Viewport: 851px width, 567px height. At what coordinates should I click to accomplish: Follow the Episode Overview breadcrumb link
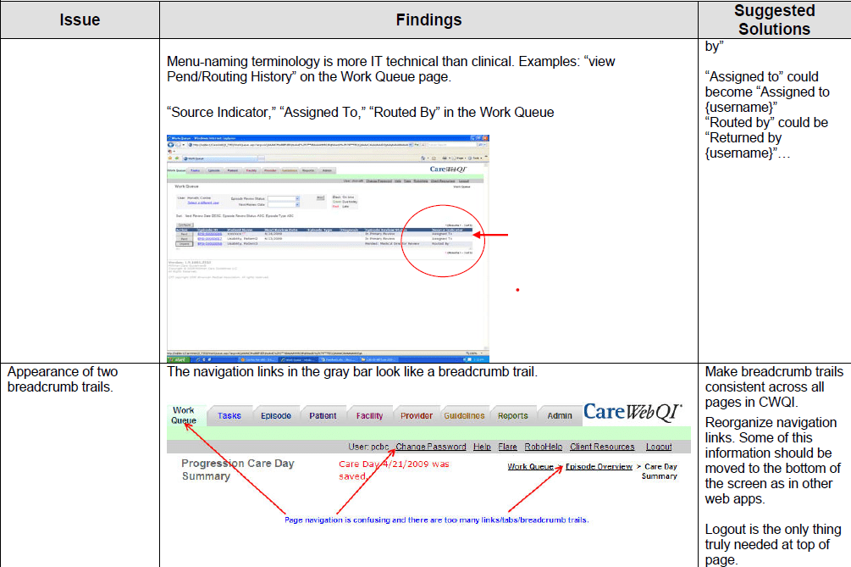click(x=599, y=466)
